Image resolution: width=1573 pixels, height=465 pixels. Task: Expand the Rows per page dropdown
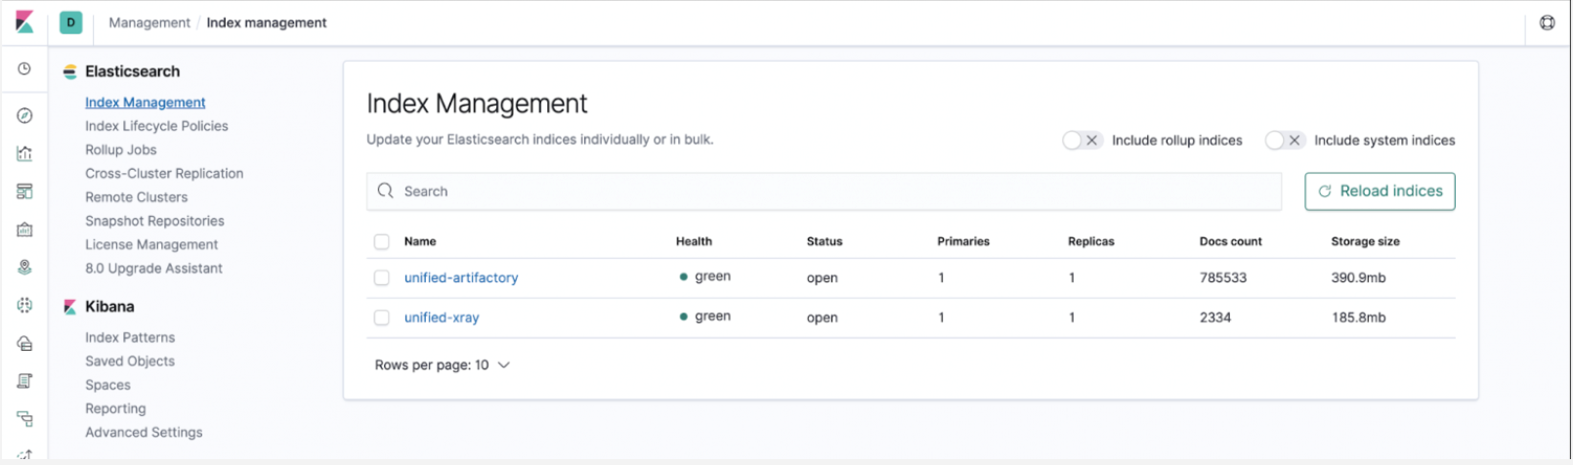(443, 365)
